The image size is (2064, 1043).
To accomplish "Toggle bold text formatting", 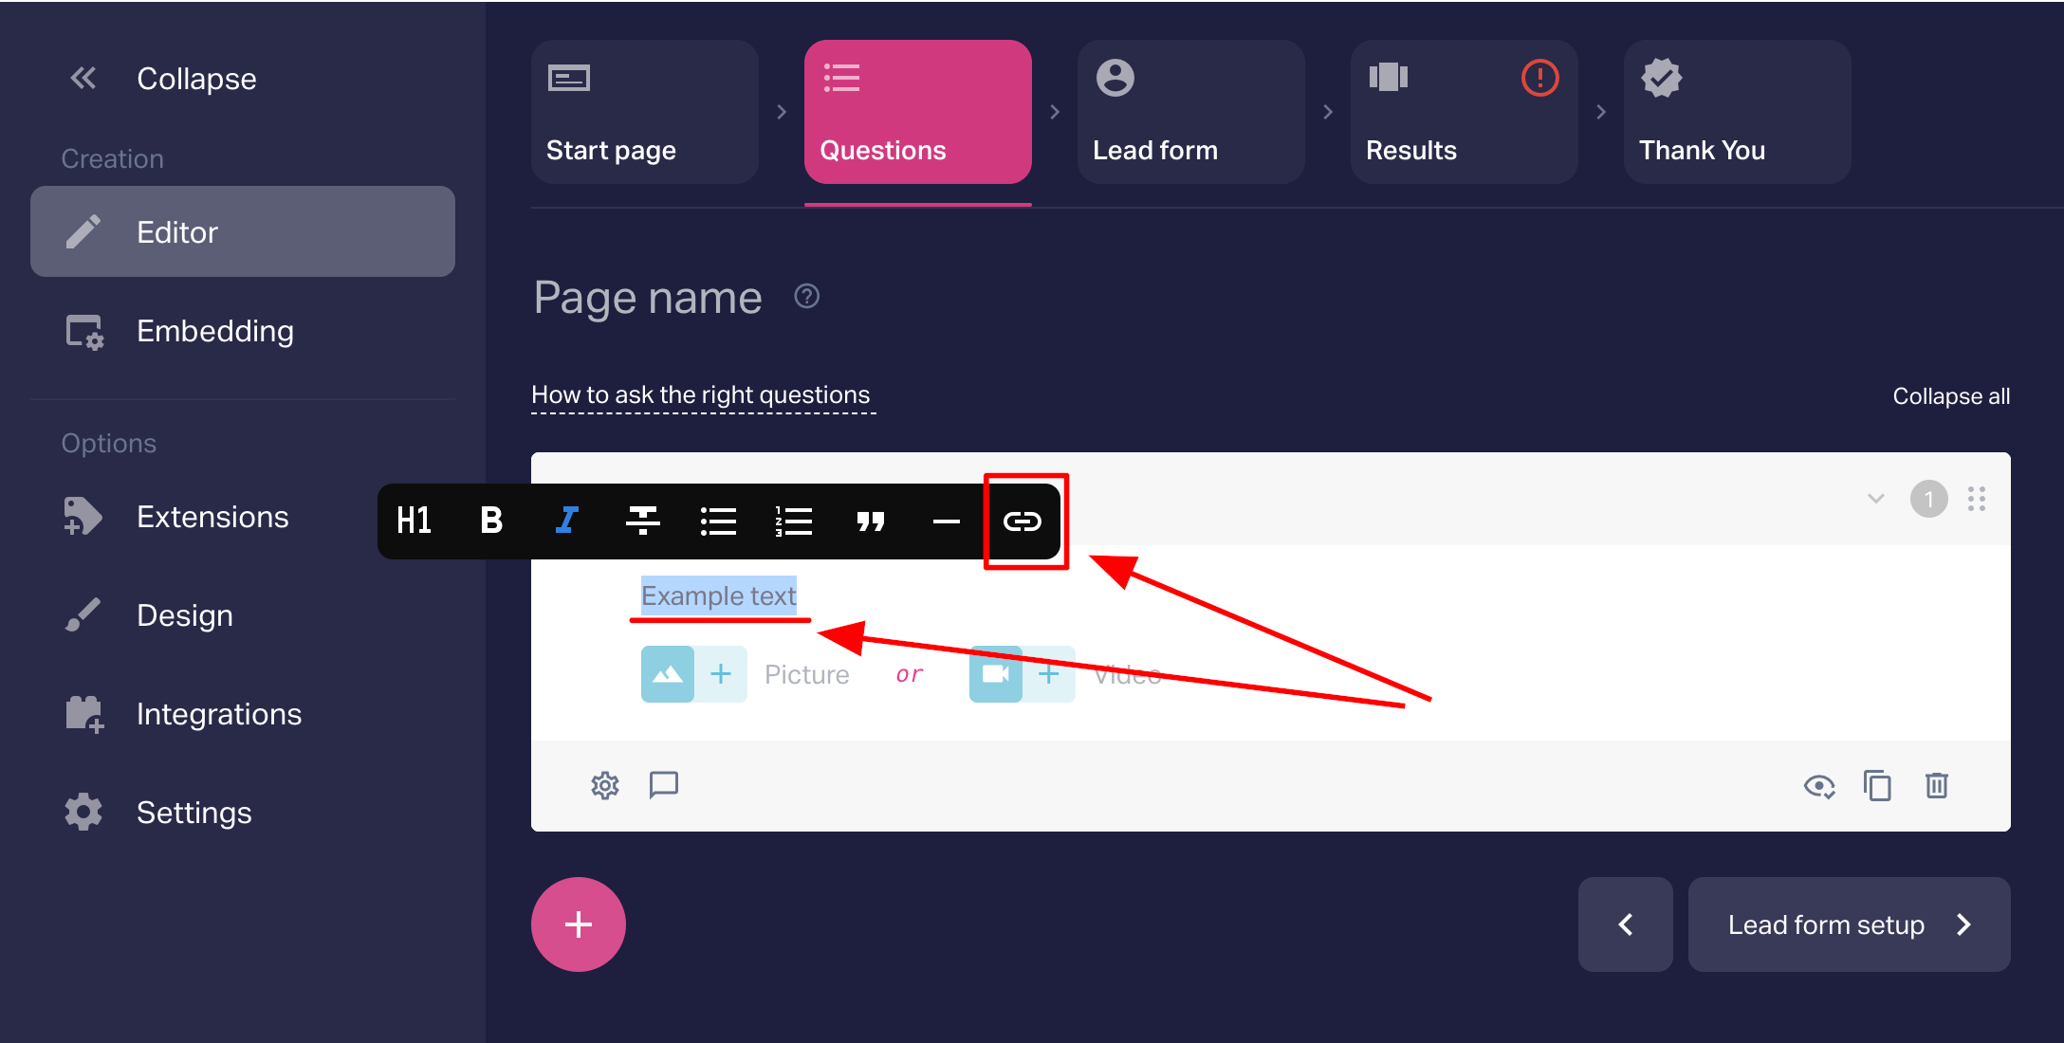I will tap(490, 521).
